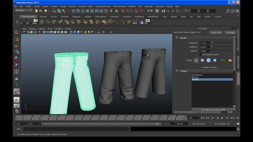Activate the Move tool in toolbox
This screenshot has width=253, height=142.
[x=17, y=52]
